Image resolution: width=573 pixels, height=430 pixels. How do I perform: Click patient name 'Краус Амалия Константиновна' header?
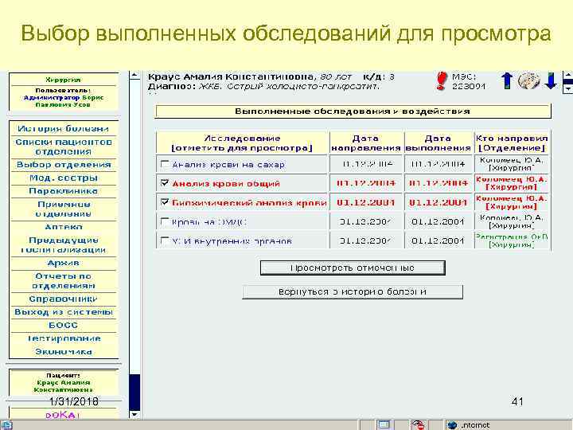pyautogui.click(x=230, y=76)
